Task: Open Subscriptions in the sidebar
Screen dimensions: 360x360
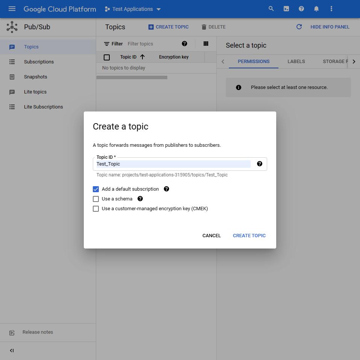Action: click(x=39, y=62)
